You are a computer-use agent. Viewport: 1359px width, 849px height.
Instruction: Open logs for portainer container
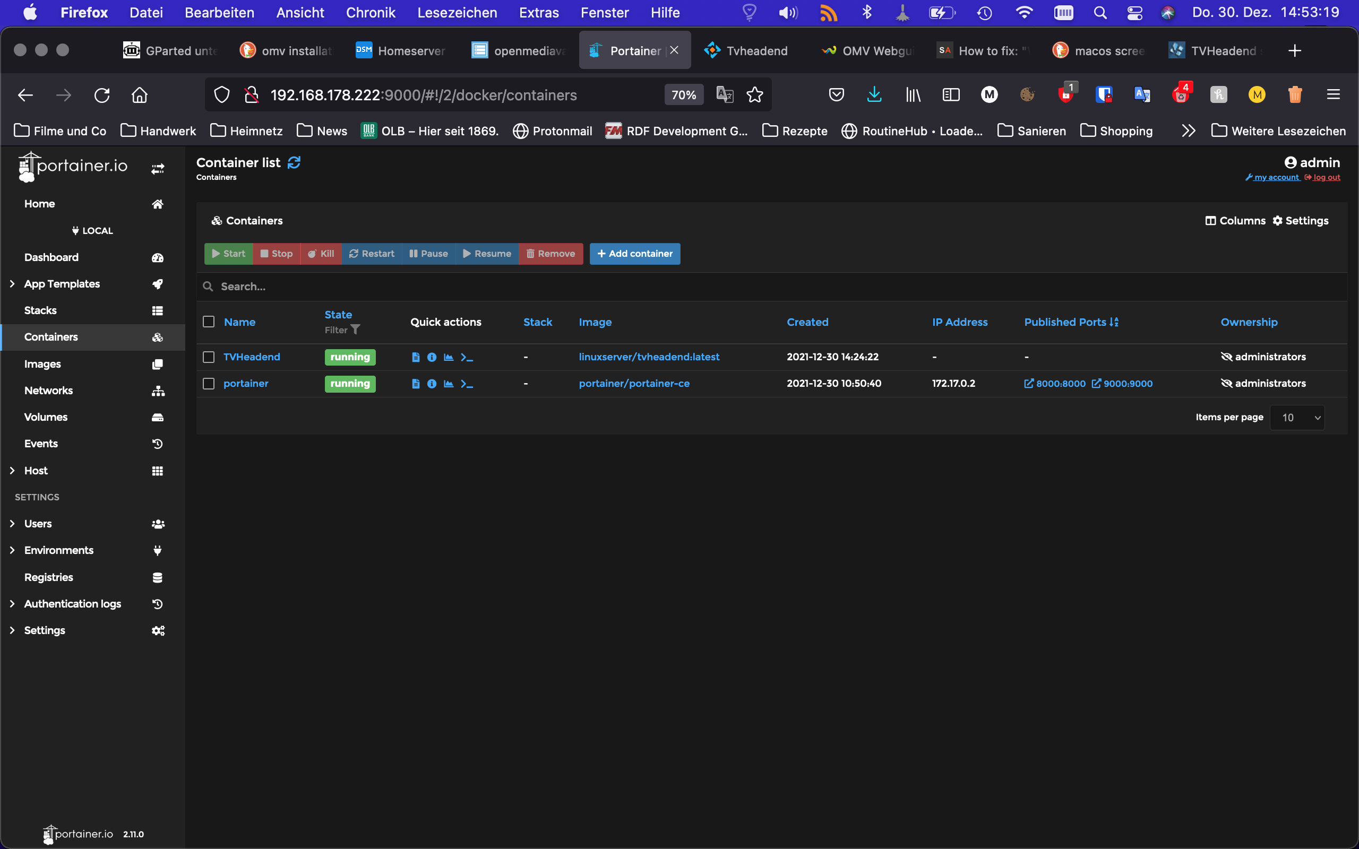coord(416,384)
